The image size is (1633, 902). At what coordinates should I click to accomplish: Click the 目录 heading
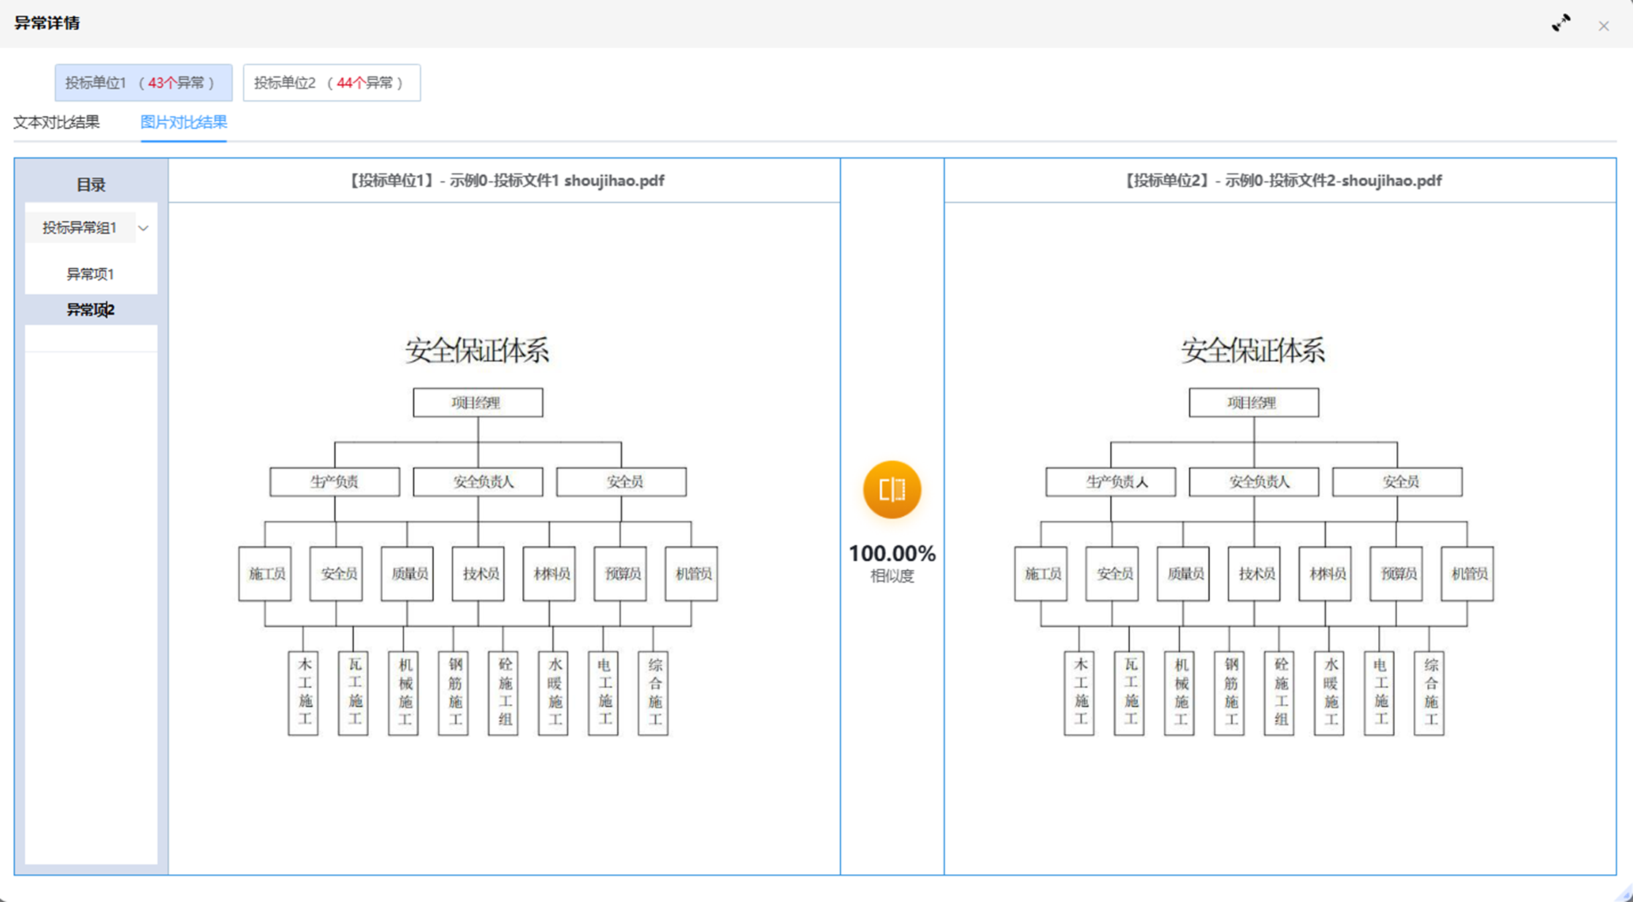tap(91, 185)
